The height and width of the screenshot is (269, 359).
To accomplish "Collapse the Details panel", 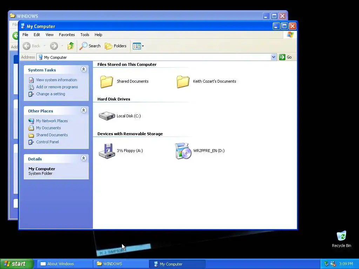I will [83, 158].
